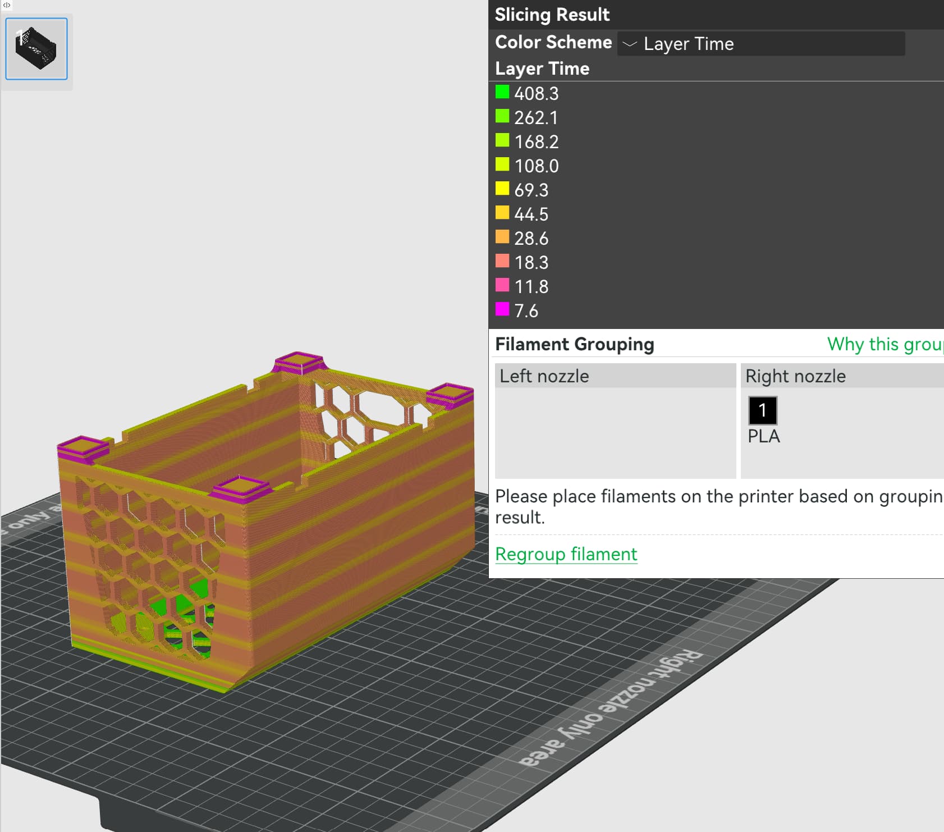Screen dimensions: 944x832
Task: Select the plate 1 thumbnail
Action: (36, 49)
